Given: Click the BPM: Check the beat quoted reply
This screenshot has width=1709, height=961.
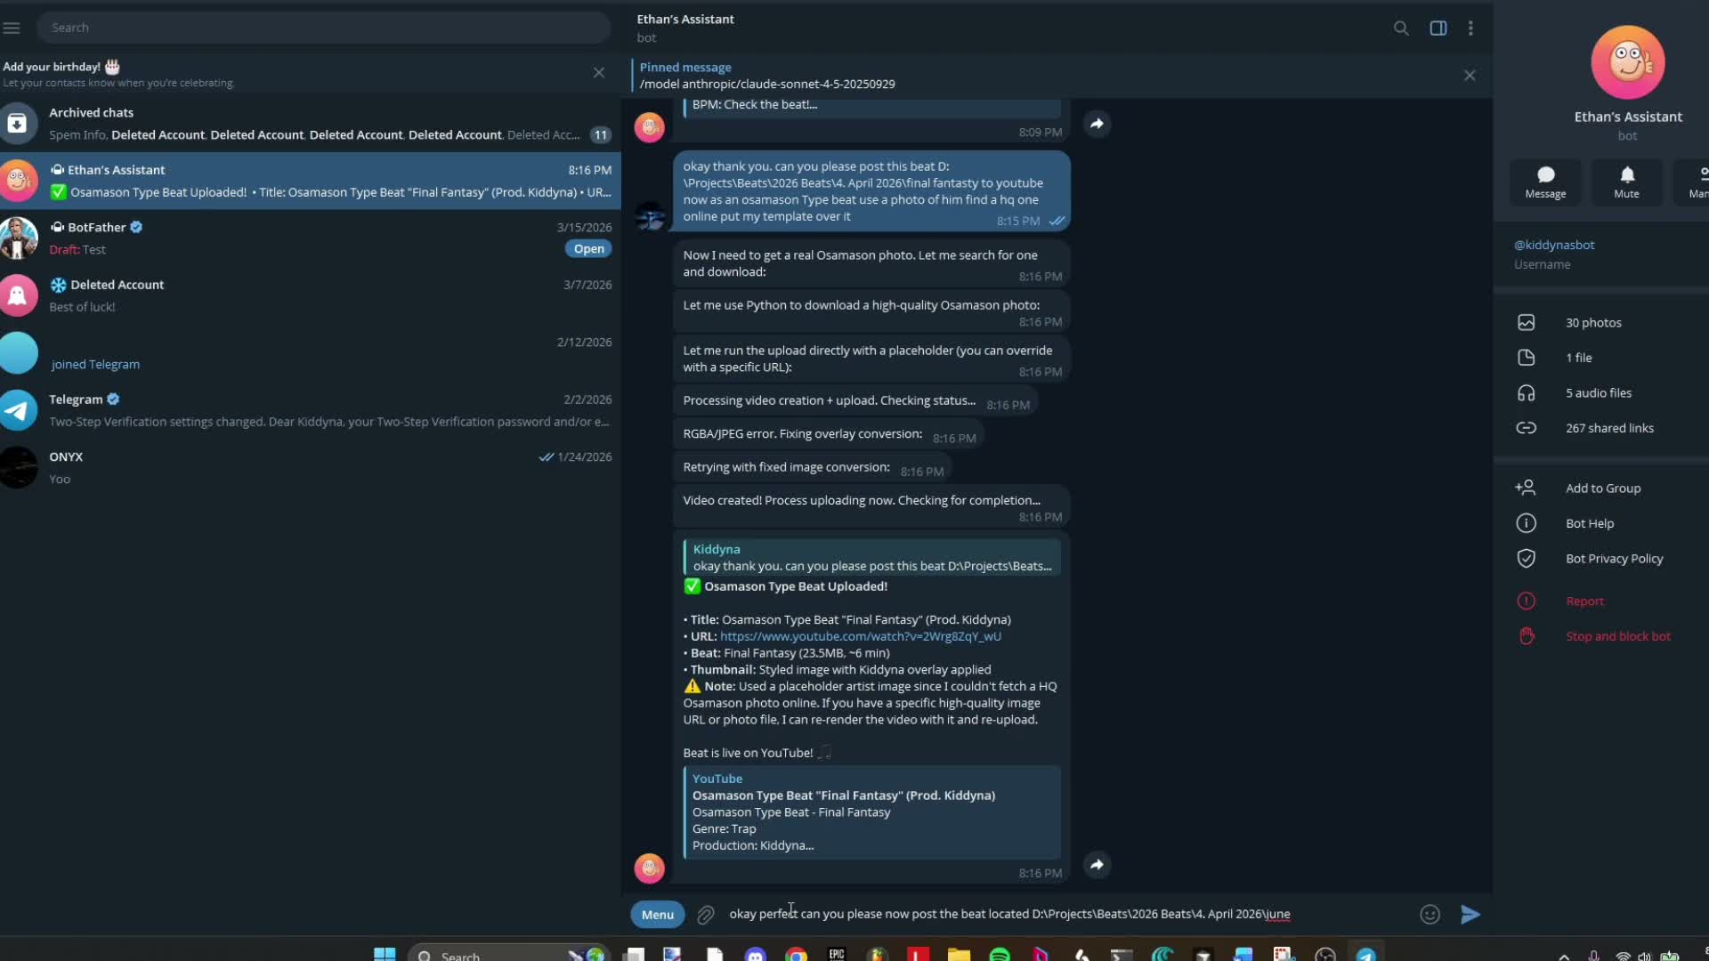Looking at the screenshot, I should click(x=871, y=106).
